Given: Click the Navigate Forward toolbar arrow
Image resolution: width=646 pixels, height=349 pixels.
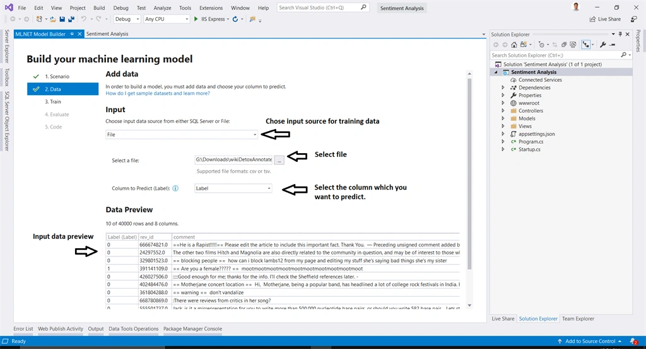Looking at the screenshot, I should pyautogui.click(x=26, y=19).
